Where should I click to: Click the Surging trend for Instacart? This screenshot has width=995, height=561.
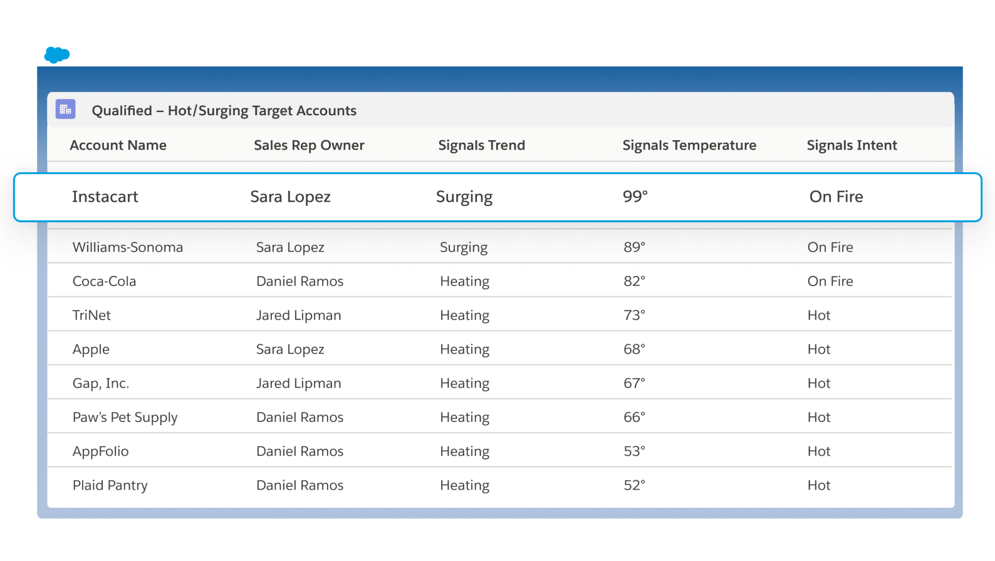(x=464, y=197)
